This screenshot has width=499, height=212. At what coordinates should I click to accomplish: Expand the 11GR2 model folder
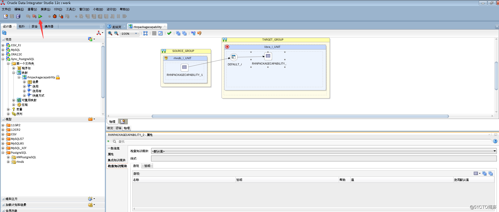(x=3, y=125)
